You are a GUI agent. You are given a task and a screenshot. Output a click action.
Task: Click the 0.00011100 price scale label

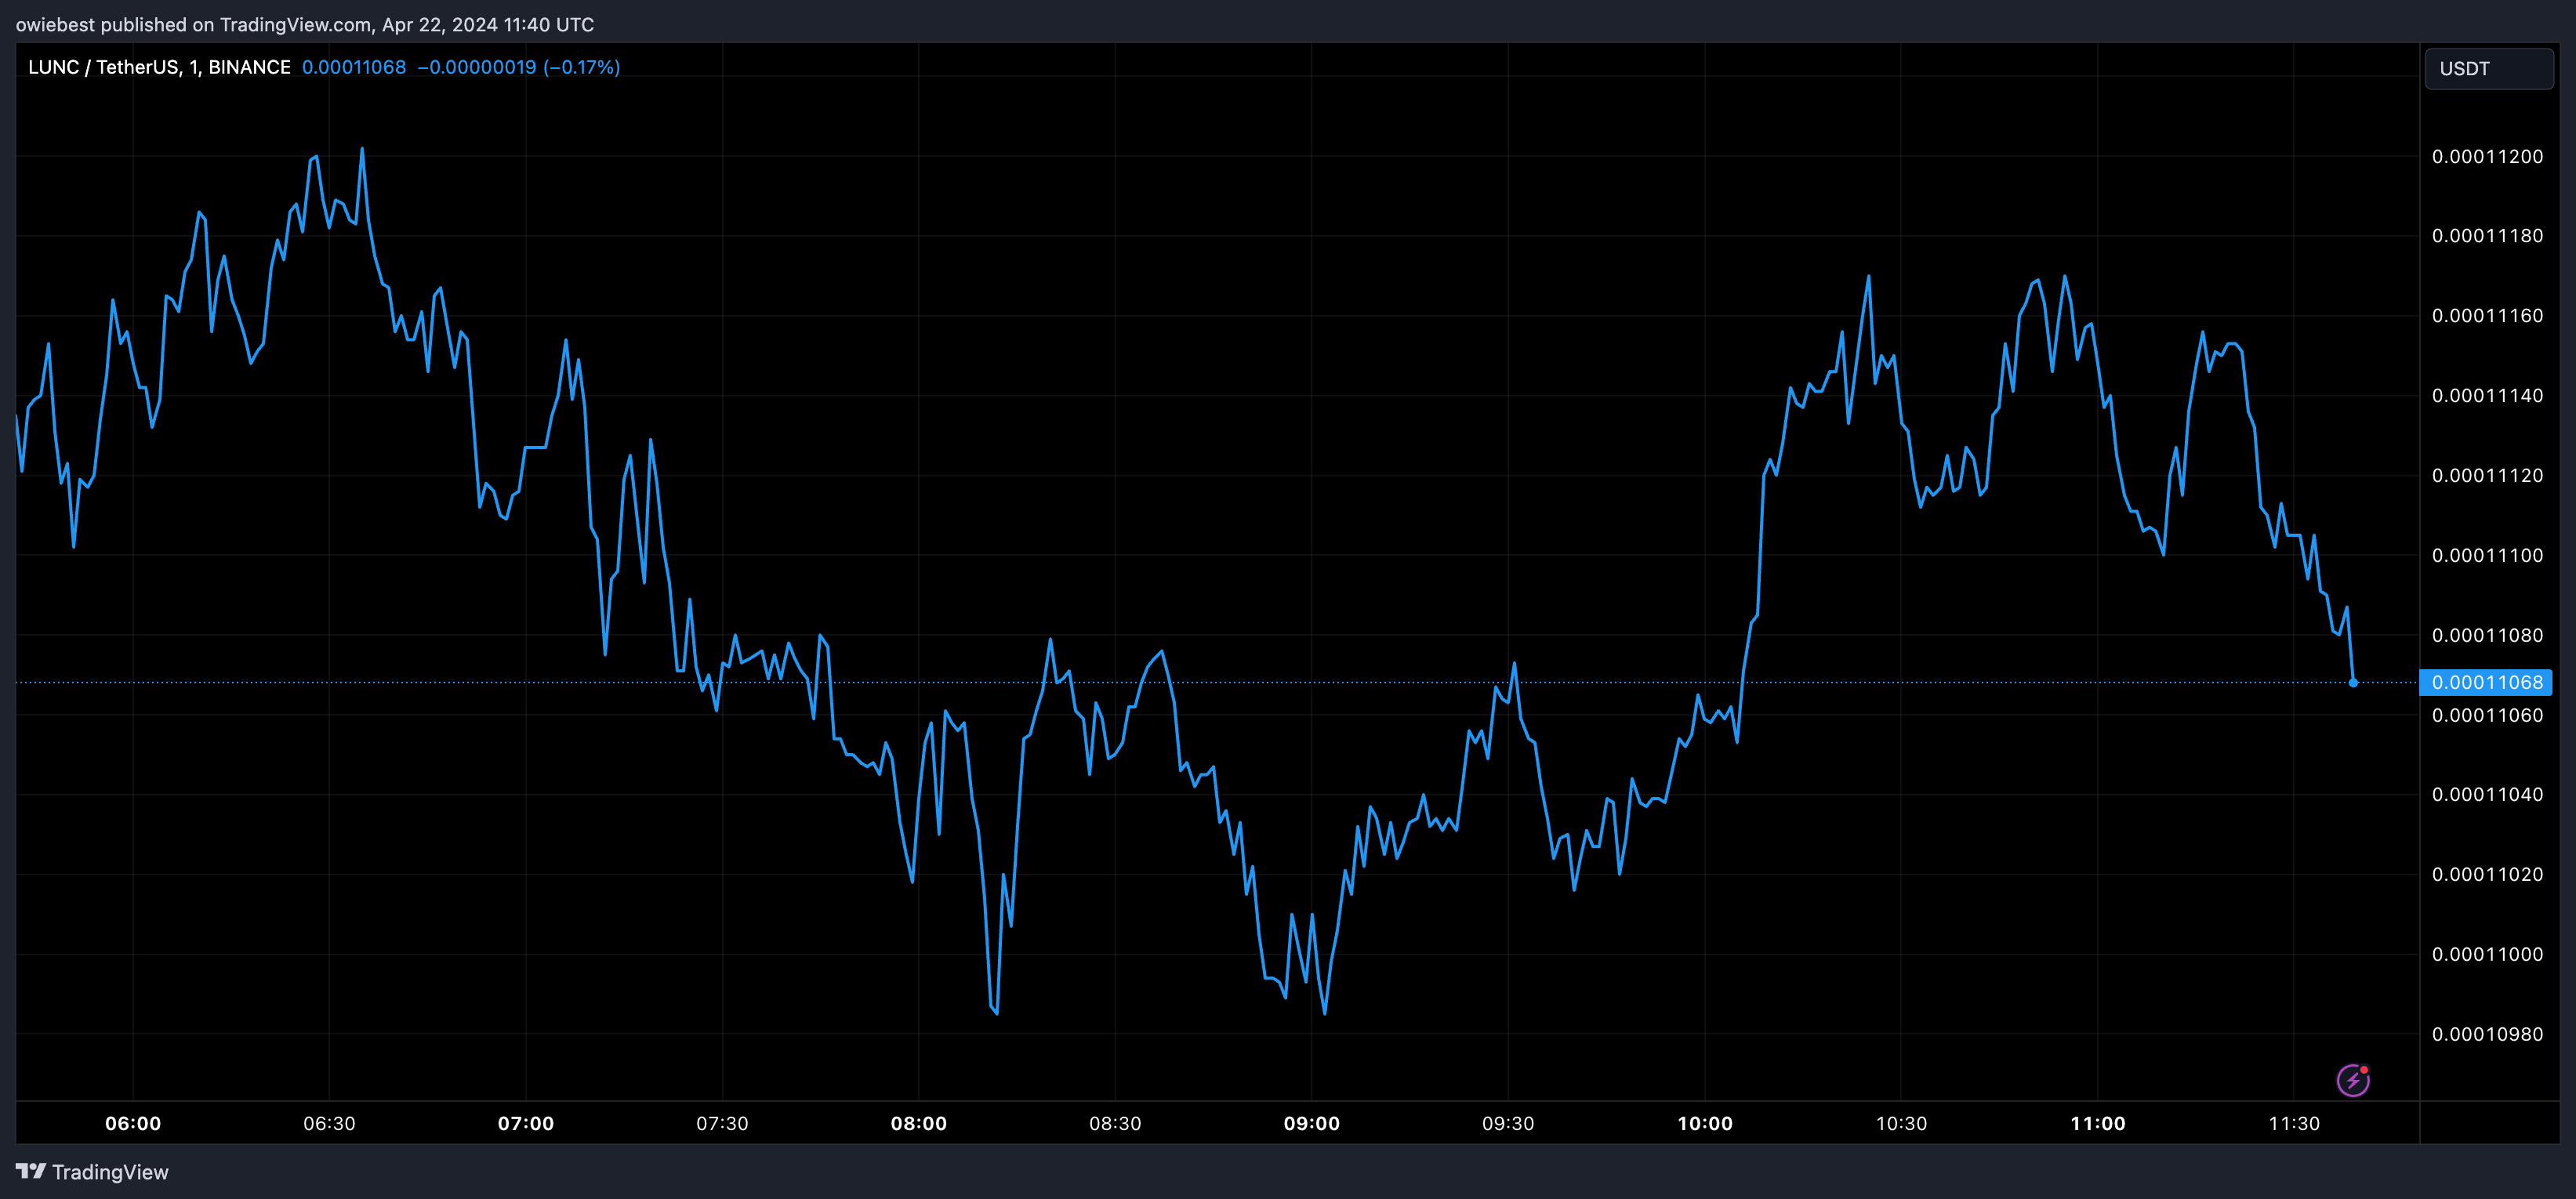pos(2487,555)
